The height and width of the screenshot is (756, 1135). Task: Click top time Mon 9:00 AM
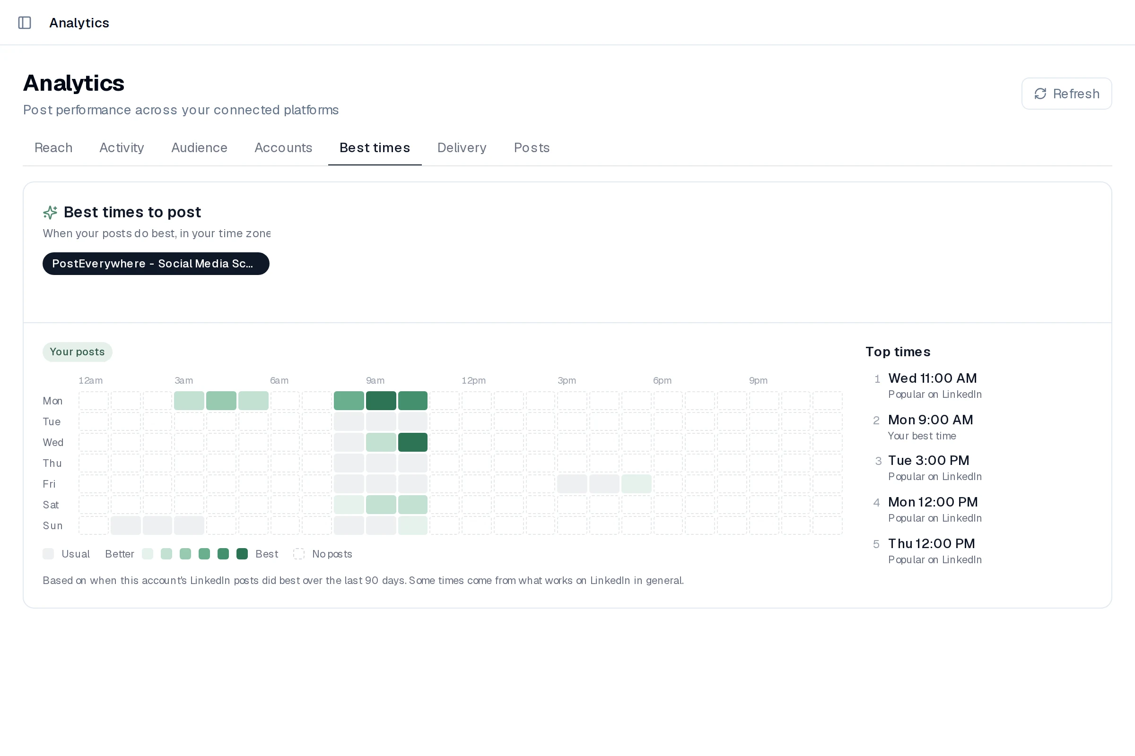[930, 420]
